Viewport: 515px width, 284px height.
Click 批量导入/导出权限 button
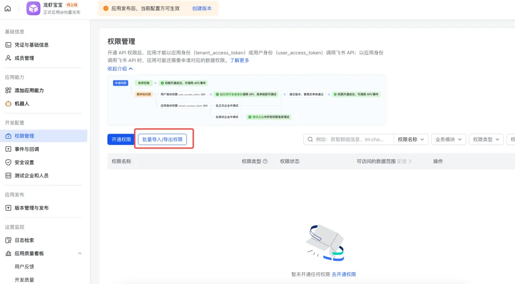pyautogui.click(x=162, y=139)
